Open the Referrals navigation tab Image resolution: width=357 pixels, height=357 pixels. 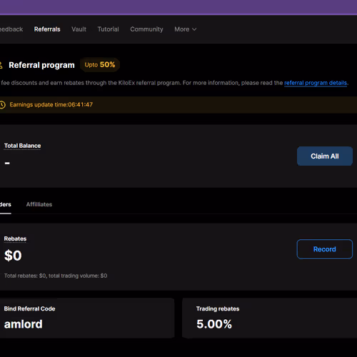(47, 29)
